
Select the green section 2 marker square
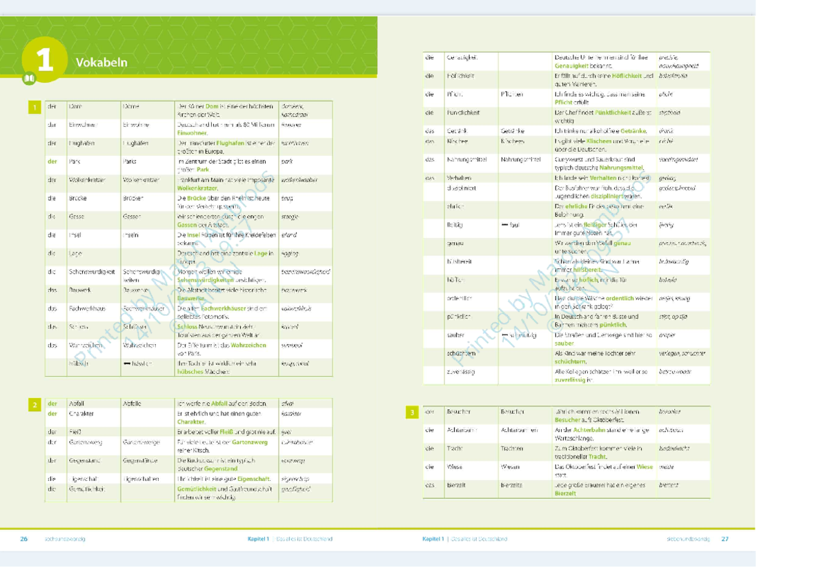(34, 404)
